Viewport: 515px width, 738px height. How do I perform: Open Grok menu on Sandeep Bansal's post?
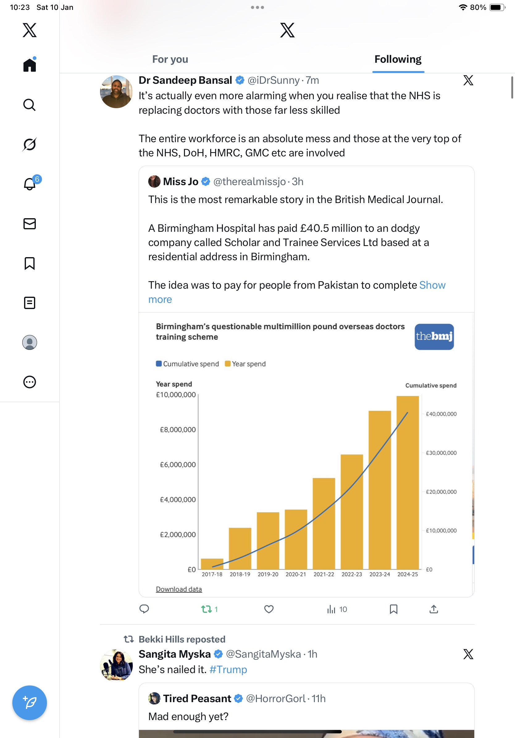click(468, 80)
